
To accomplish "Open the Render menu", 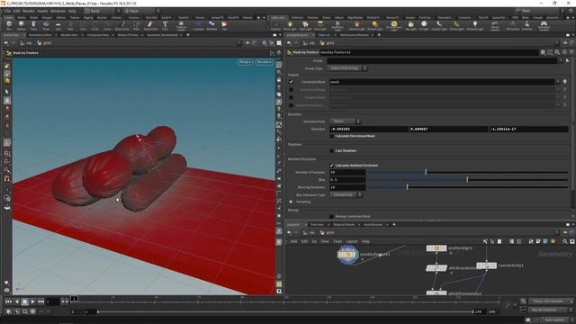I will 28,11.
